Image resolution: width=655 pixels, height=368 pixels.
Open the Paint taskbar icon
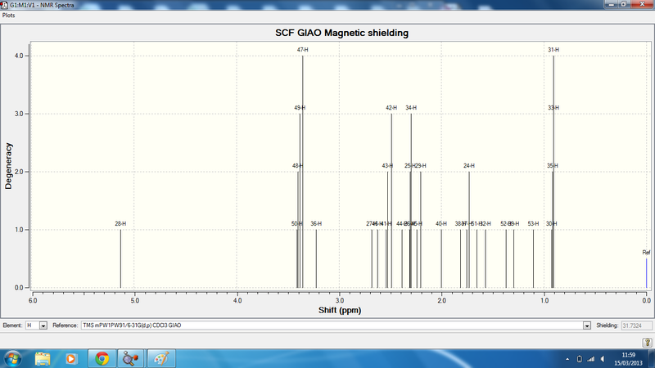point(161,359)
